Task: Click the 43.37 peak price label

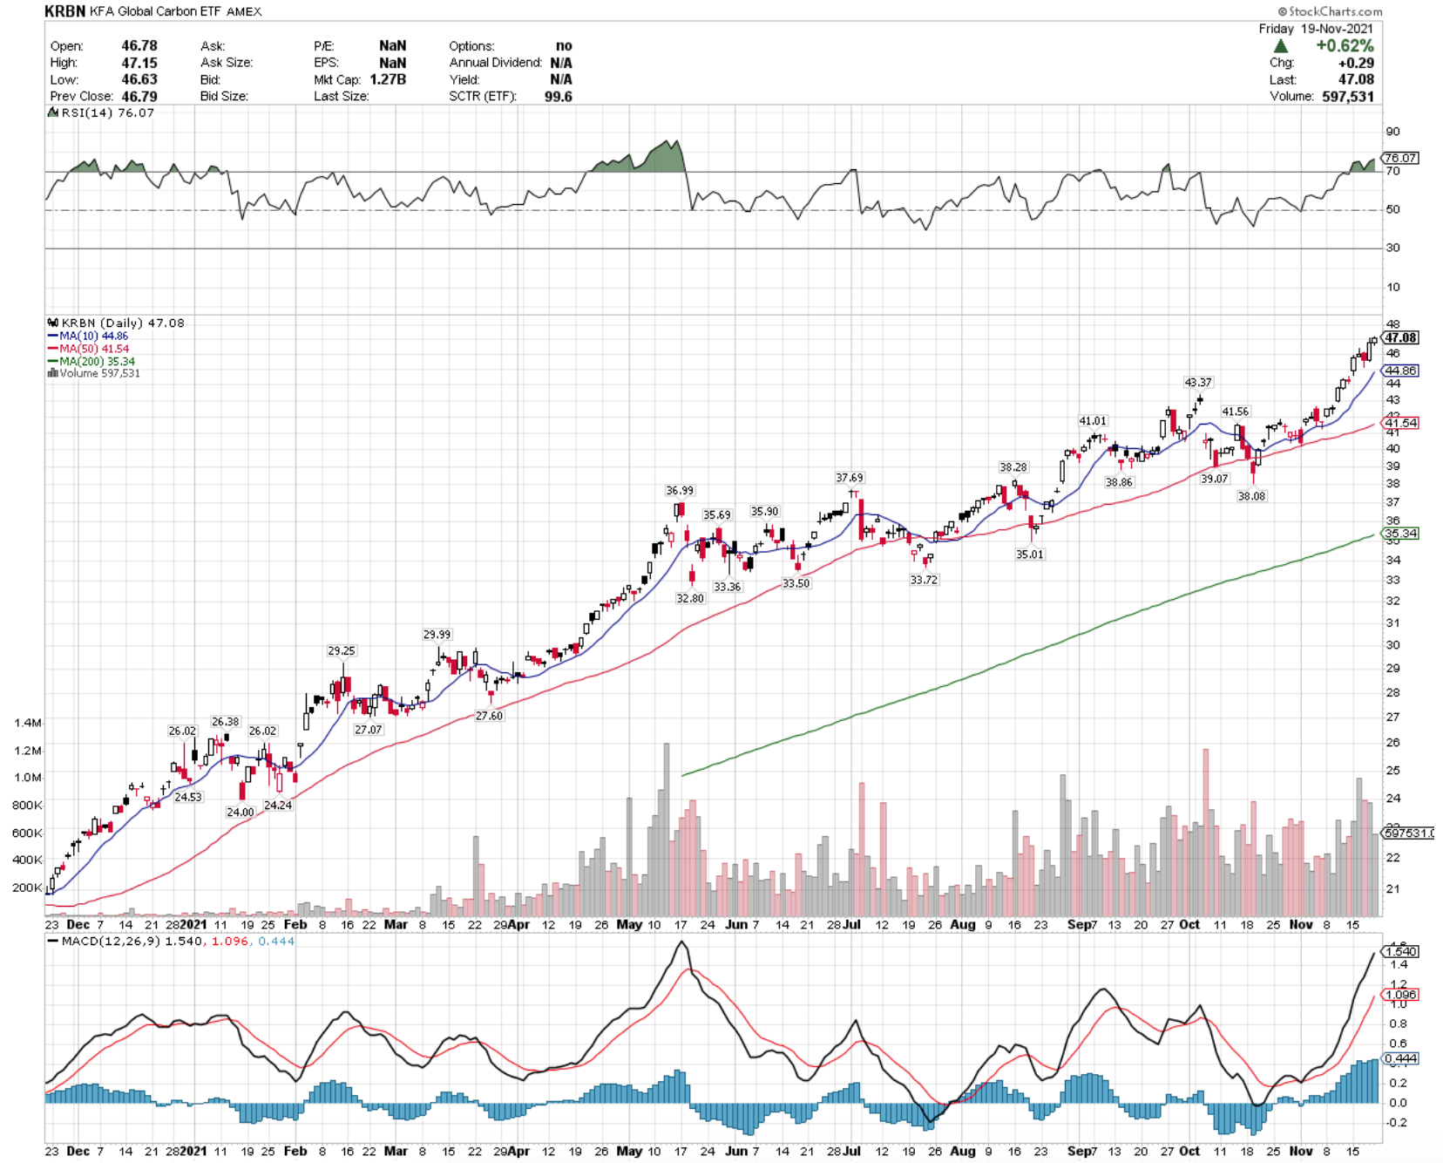Action: tap(1198, 382)
